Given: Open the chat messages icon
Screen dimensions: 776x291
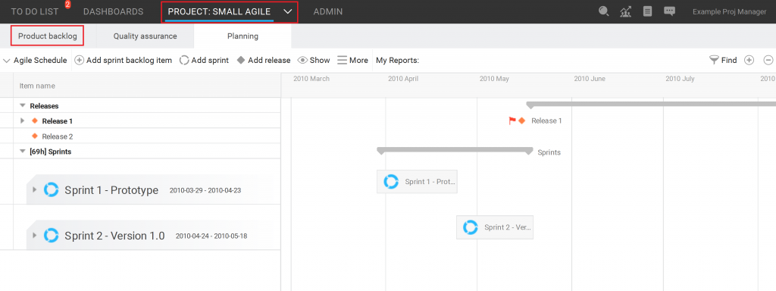Looking at the screenshot, I should 669,11.
